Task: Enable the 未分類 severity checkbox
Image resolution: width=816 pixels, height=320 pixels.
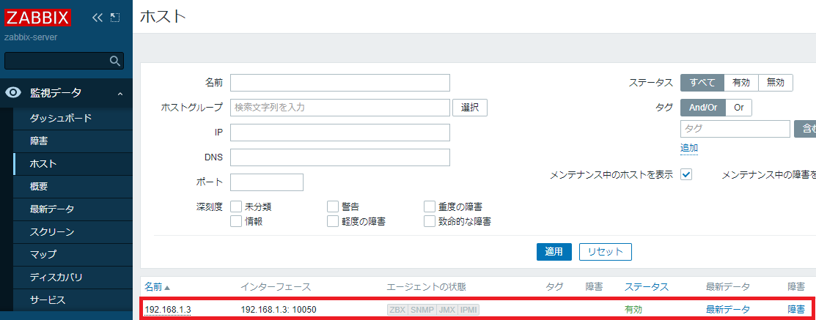Action: (236, 207)
